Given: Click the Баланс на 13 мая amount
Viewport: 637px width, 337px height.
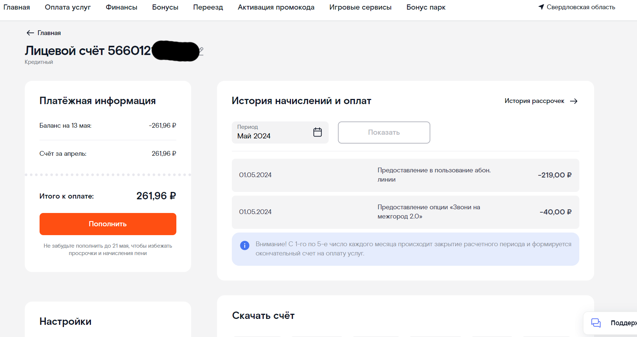Looking at the screenshot, I should 162,125.
